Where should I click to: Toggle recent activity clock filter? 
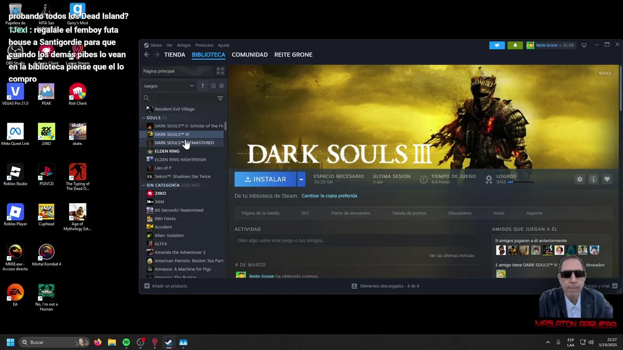(213, 86)
